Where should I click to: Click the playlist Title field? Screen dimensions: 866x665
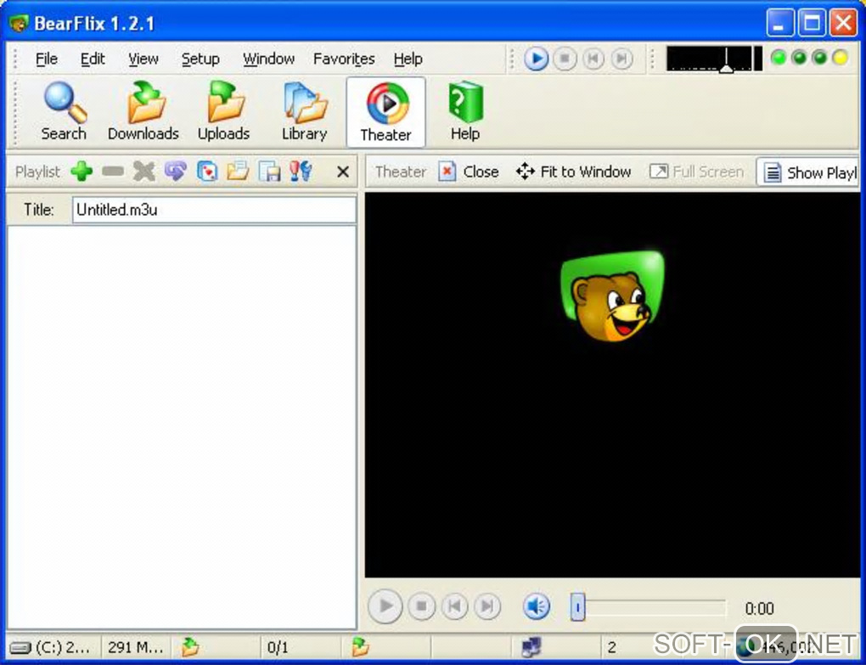tap(214, 210)
